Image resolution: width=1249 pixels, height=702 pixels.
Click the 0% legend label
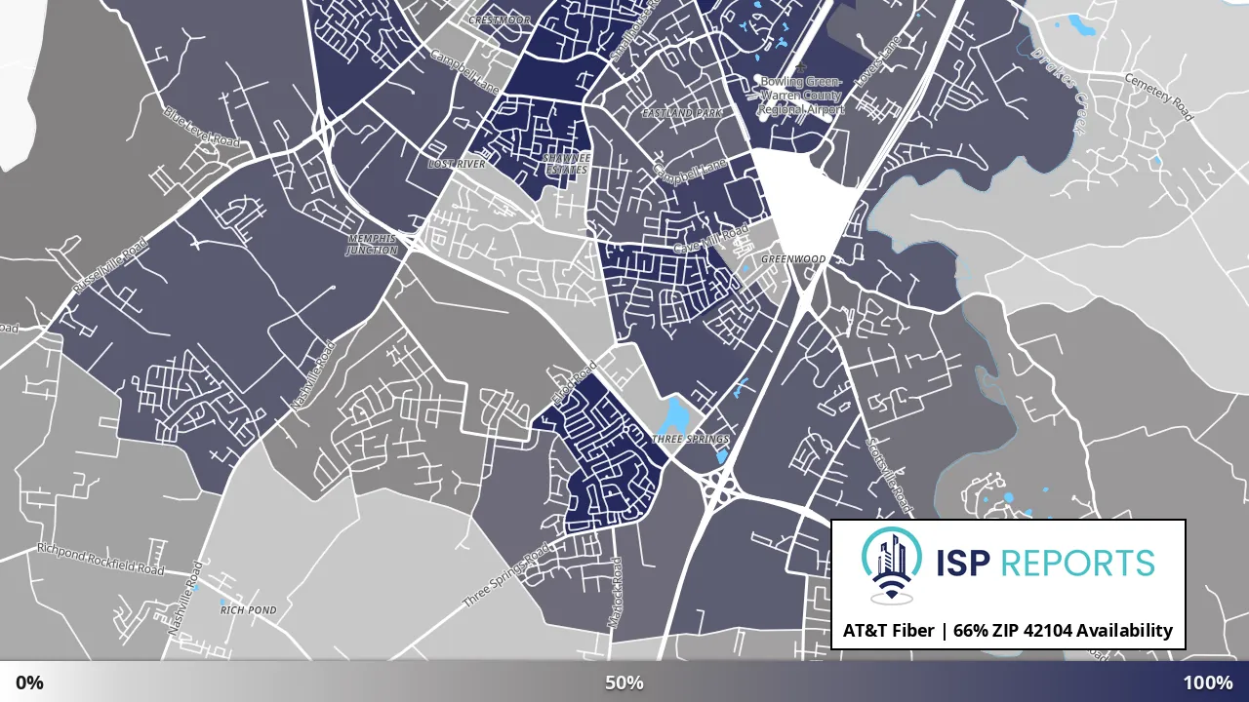[29, 682]
